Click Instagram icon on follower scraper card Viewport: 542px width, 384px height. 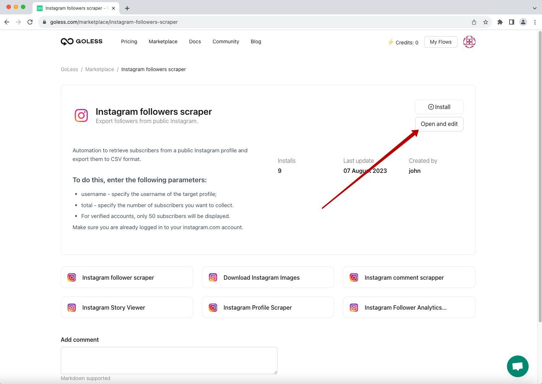(x=72, y=278)
